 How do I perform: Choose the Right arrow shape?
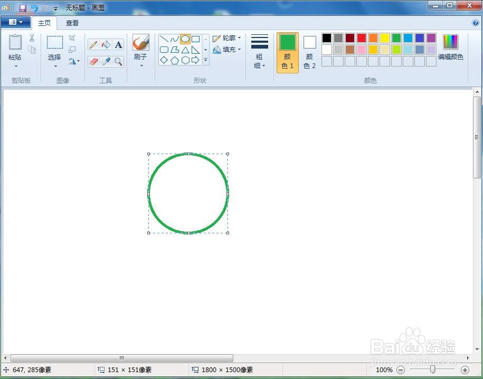click(x=195, y=60)
